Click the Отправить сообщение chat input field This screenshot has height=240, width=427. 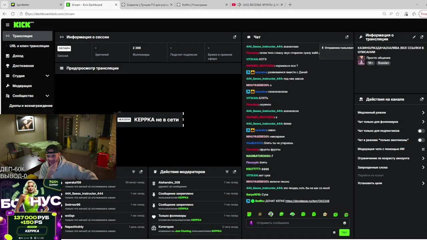point(297,223)
